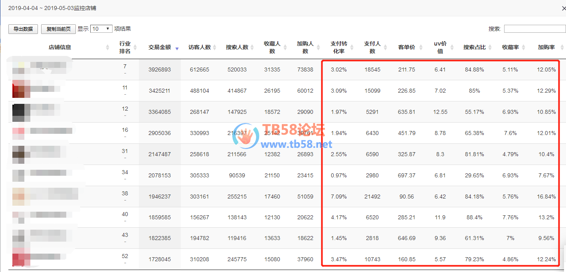566x272 pixels.
Task: Sort by 店铺信息 column sort icon
Action: tap(107, 48)
